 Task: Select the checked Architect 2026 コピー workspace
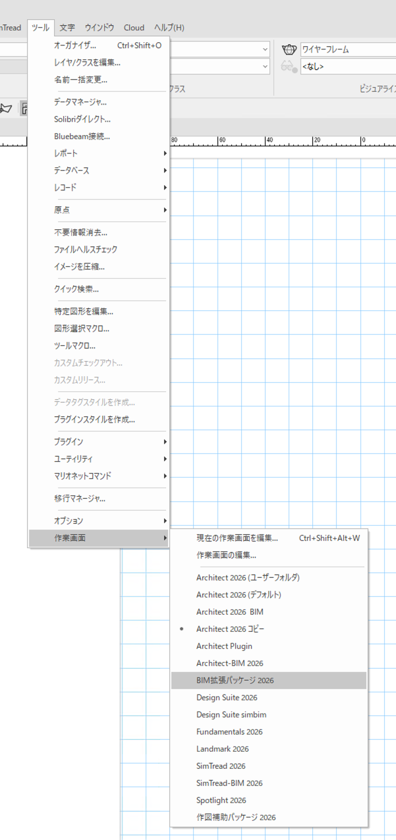coord(230,629)
